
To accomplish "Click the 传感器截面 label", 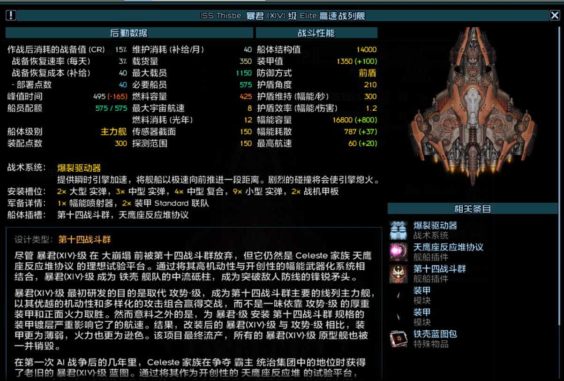I will [x=154, y=132].
